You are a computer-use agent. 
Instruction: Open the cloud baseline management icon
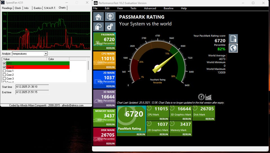(98, 27)
